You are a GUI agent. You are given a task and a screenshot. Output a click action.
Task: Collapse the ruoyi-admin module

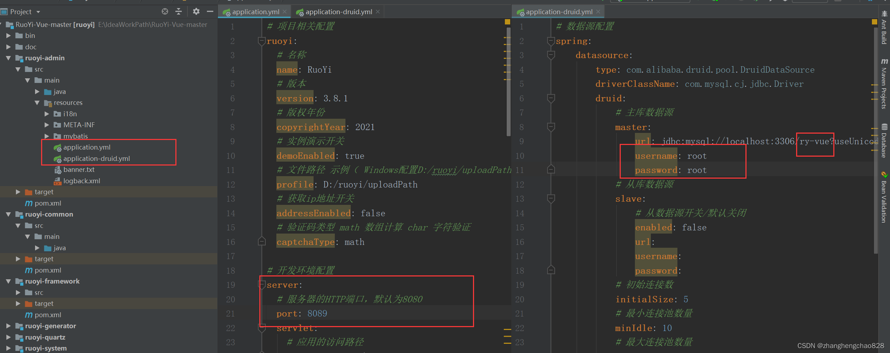(x=9, y=58)
